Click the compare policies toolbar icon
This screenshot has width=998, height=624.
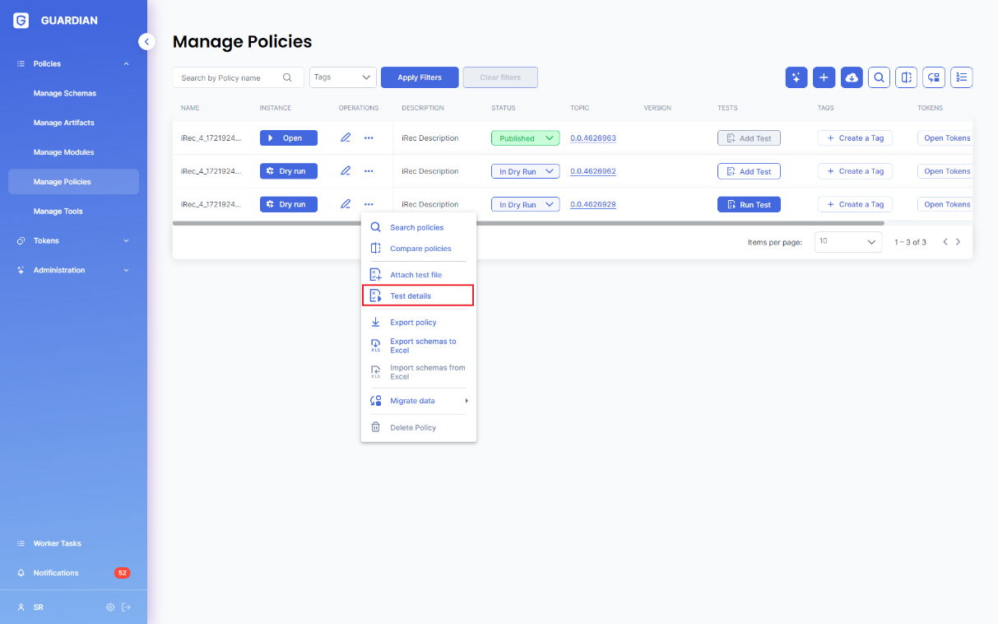point(906,77)
